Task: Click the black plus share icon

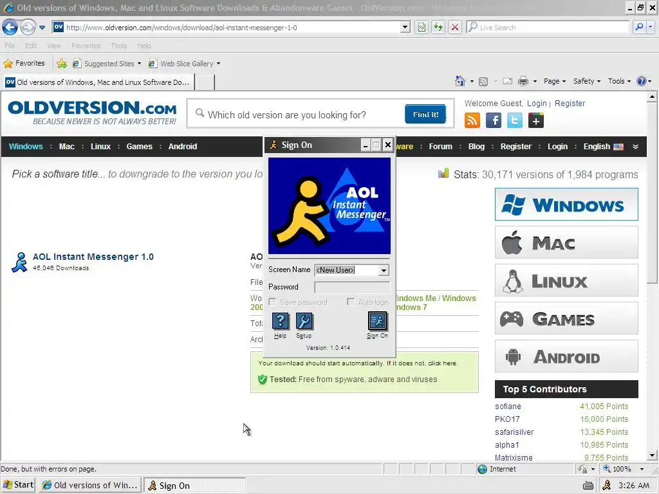Action: pos(536,120)
